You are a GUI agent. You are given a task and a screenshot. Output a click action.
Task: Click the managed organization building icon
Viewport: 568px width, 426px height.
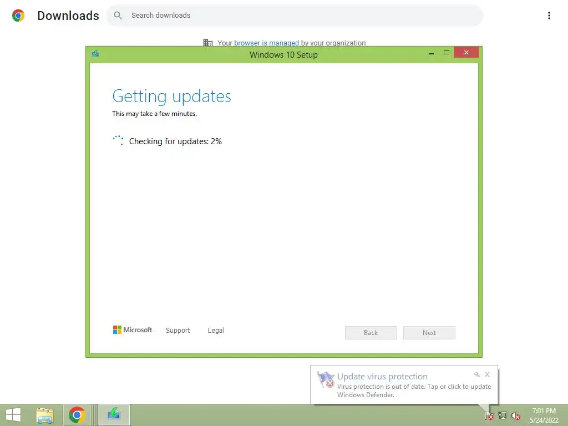(208, 43)
